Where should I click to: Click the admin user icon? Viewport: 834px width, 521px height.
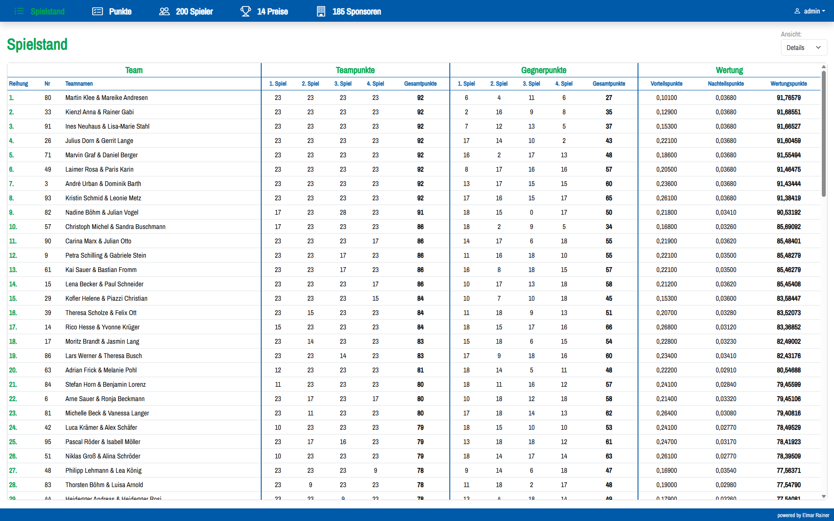click(x=797, y=11)
